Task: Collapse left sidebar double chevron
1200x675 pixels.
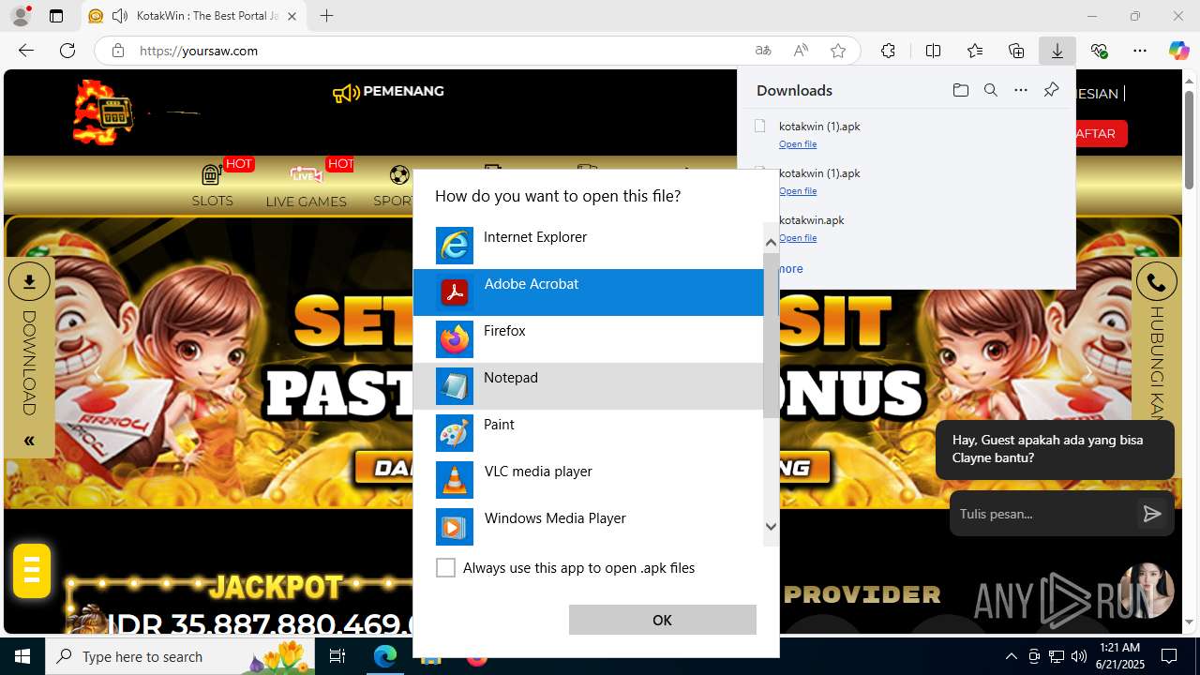Action: coord(29,441)
